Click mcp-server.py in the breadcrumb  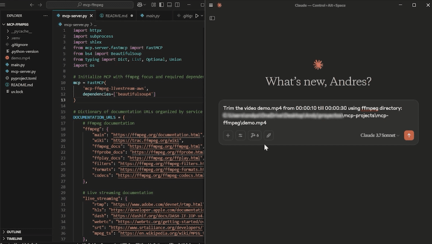(76, 24)
